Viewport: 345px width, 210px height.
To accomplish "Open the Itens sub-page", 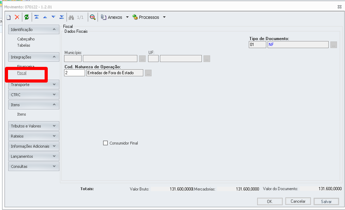I will click(x=22, y=114).
